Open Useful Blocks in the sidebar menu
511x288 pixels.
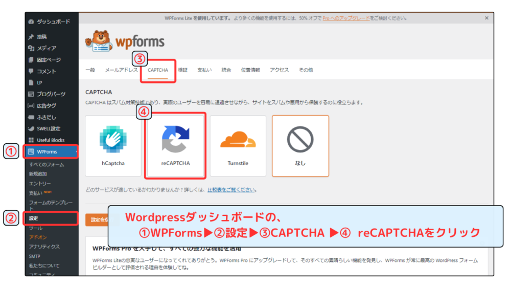[51, 140]
